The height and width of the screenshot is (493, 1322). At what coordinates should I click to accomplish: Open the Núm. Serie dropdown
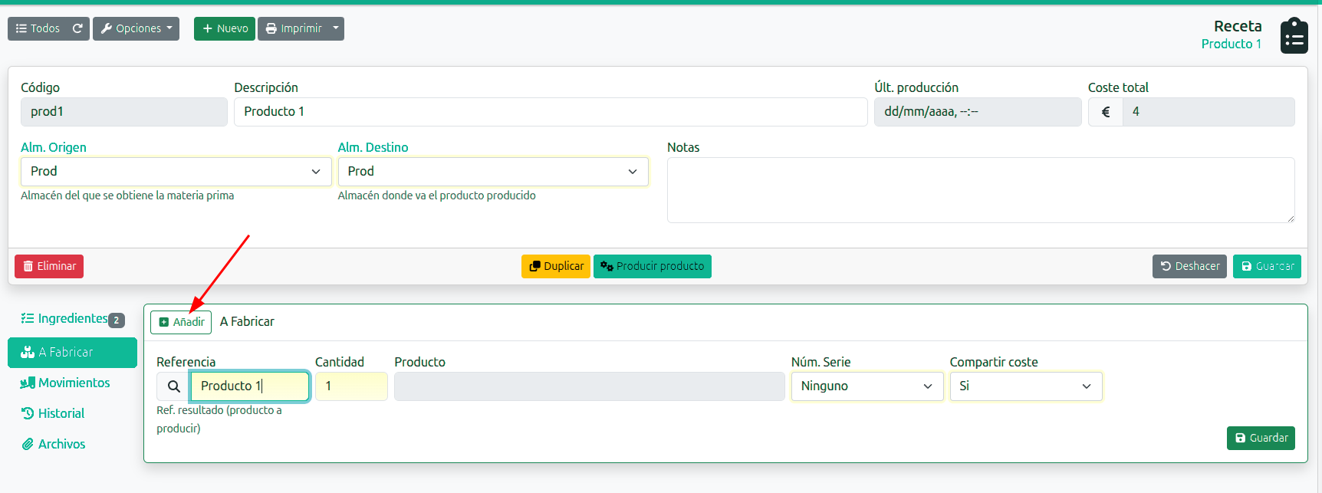[867, 386]
